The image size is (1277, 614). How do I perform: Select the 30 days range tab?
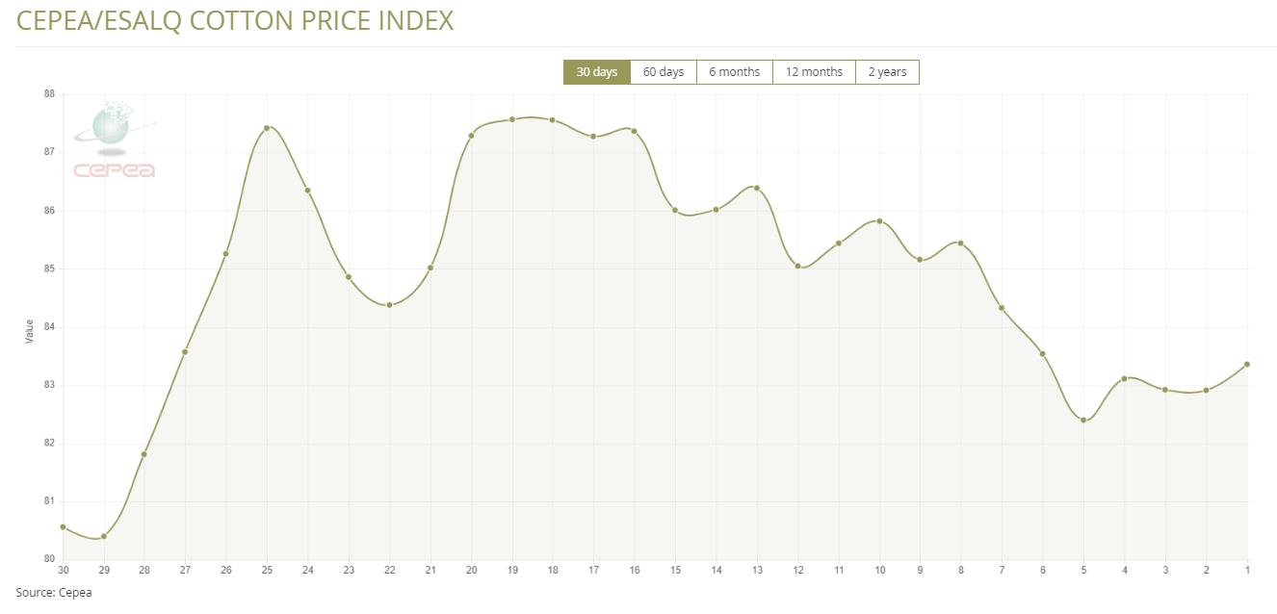pyautogui.click(x=596, y=72)
